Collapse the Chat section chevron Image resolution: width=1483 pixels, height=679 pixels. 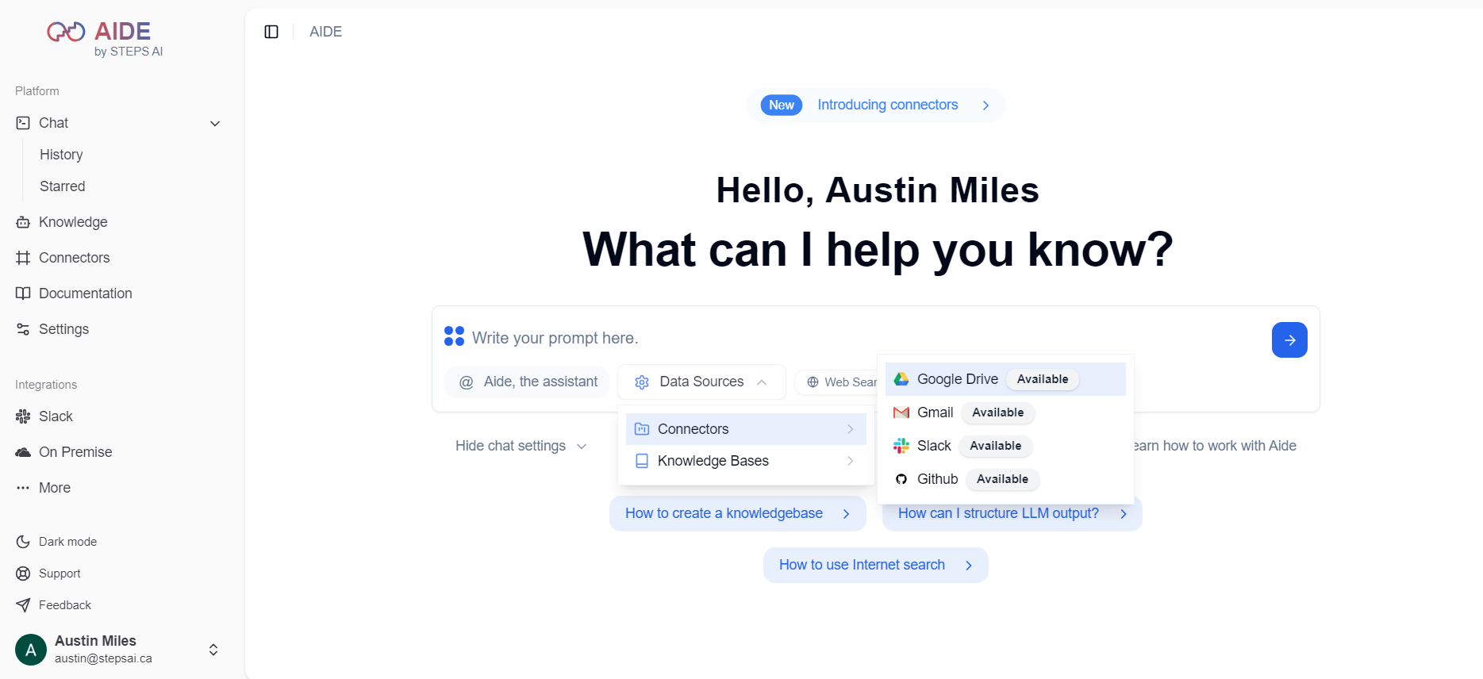215,123
